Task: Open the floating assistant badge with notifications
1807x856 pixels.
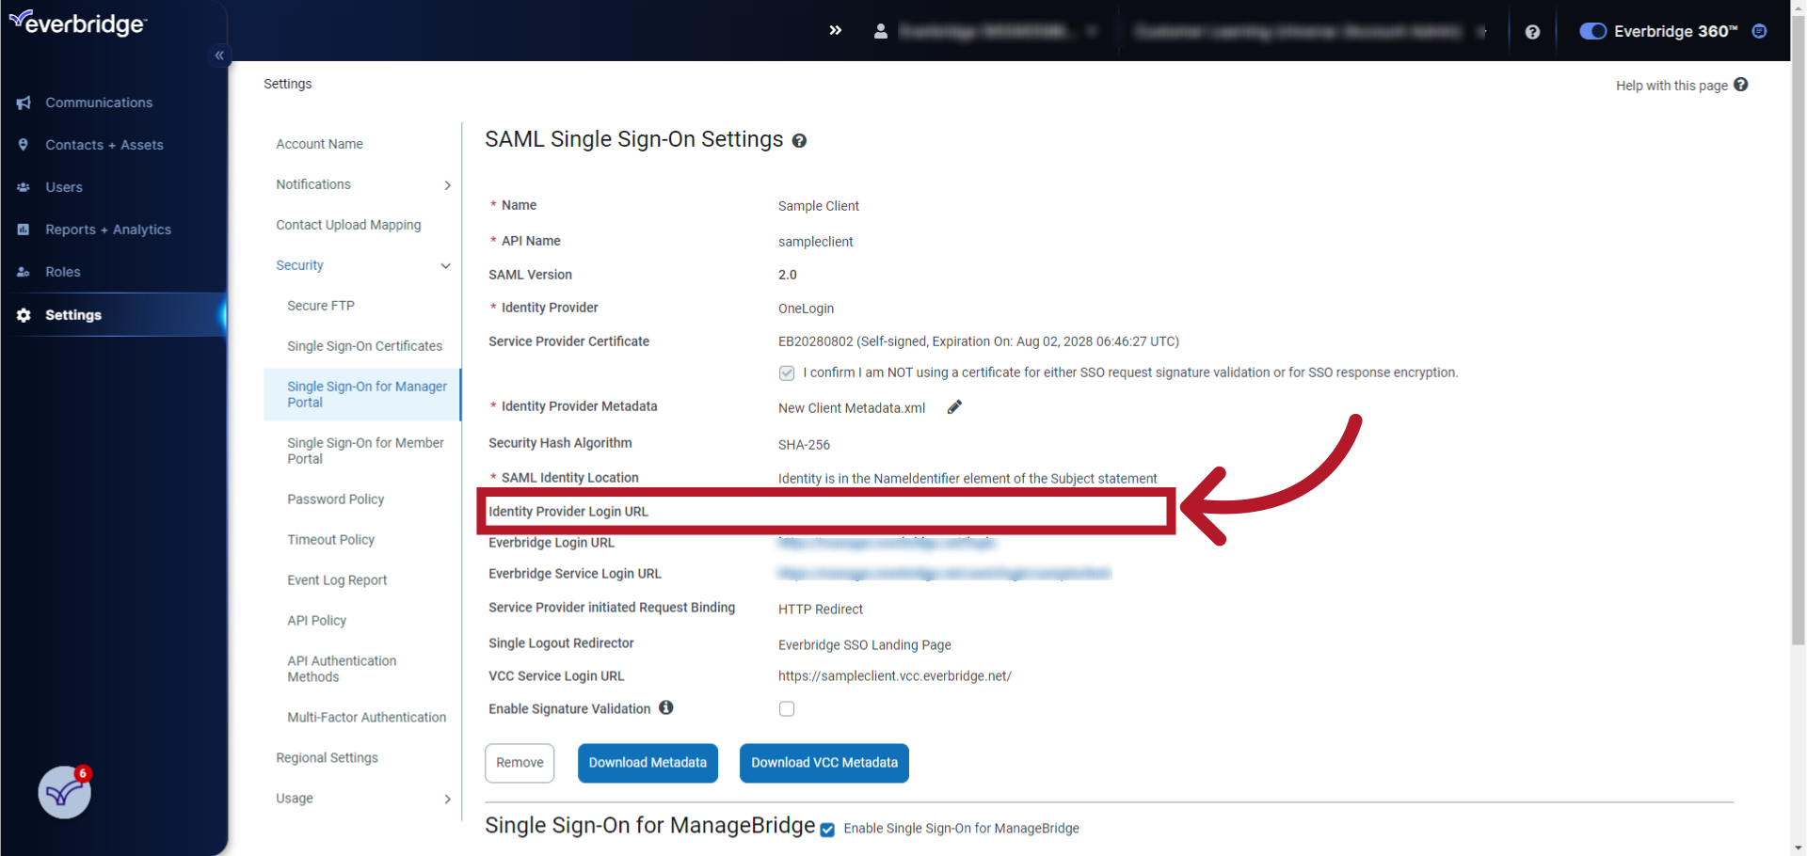Action: point(65,792)
